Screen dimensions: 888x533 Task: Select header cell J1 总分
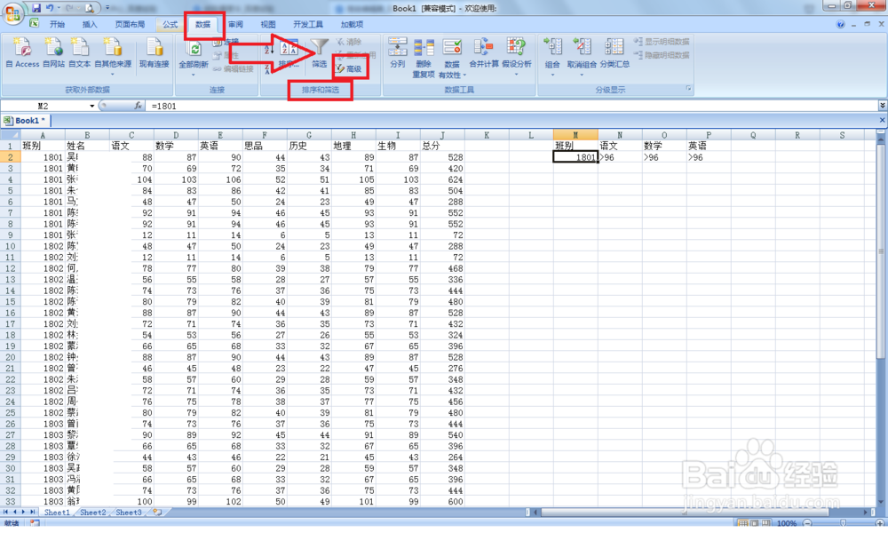pyautogui.click(x=442, y=147)
